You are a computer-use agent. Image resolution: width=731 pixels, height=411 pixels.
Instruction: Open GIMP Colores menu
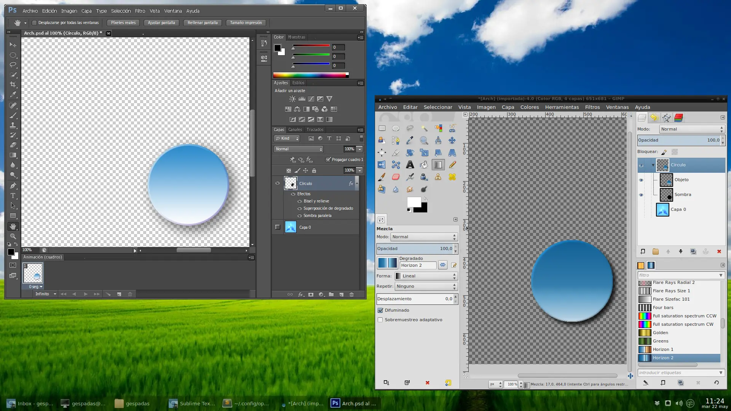[x=530, y=107]
